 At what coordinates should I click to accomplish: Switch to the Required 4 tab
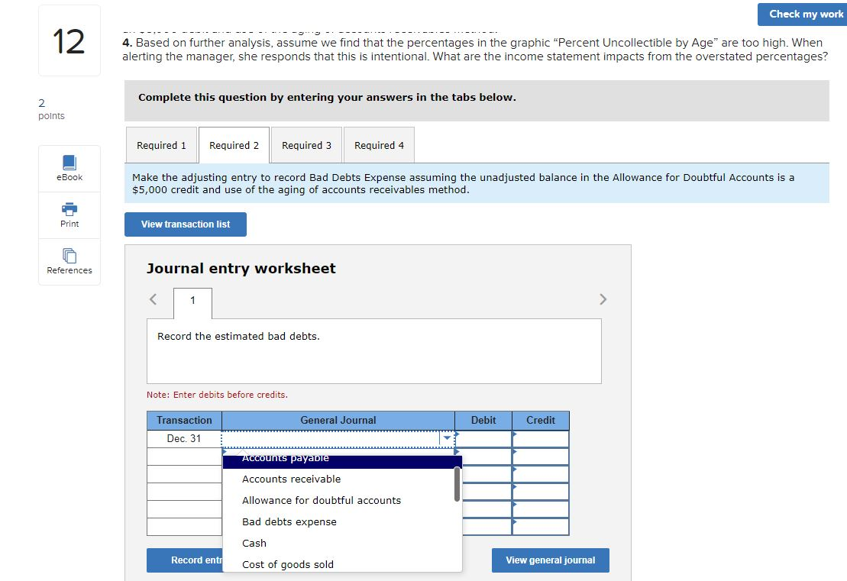pyautogui.click(x=380, y=145)
